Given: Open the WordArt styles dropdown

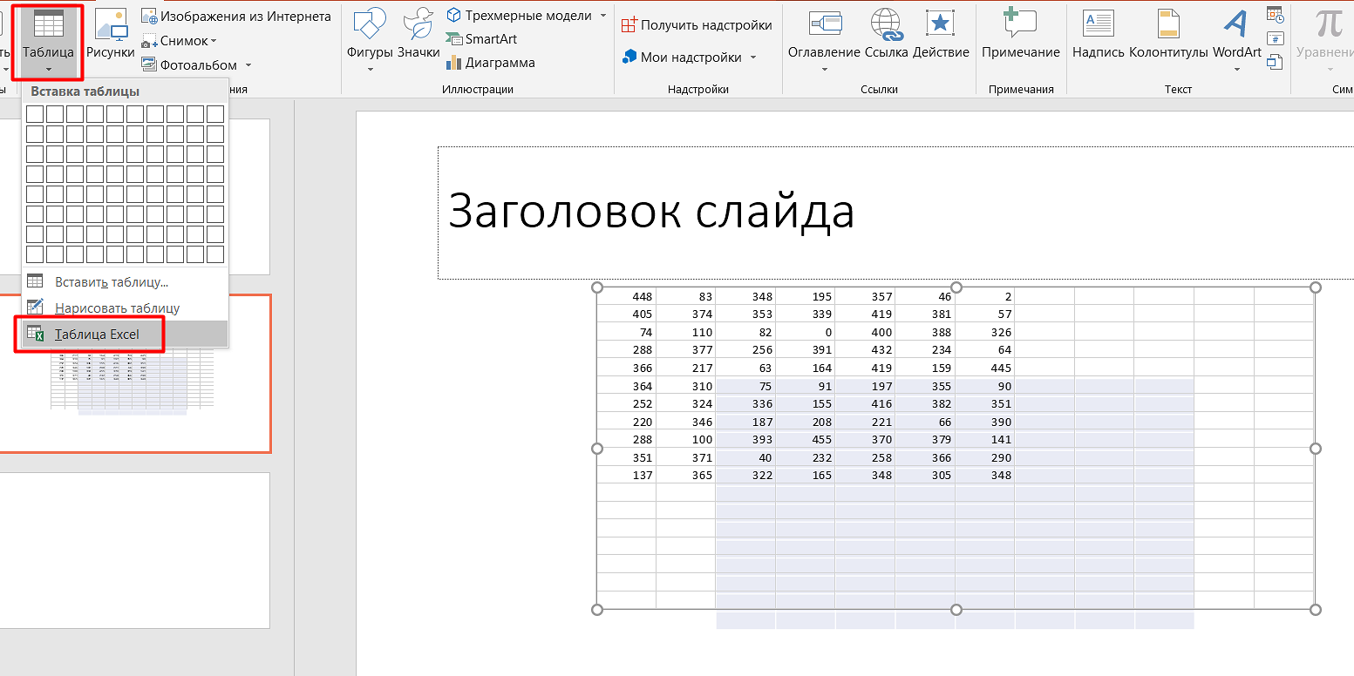Looking at the screenshot, I should point(1236,39).
